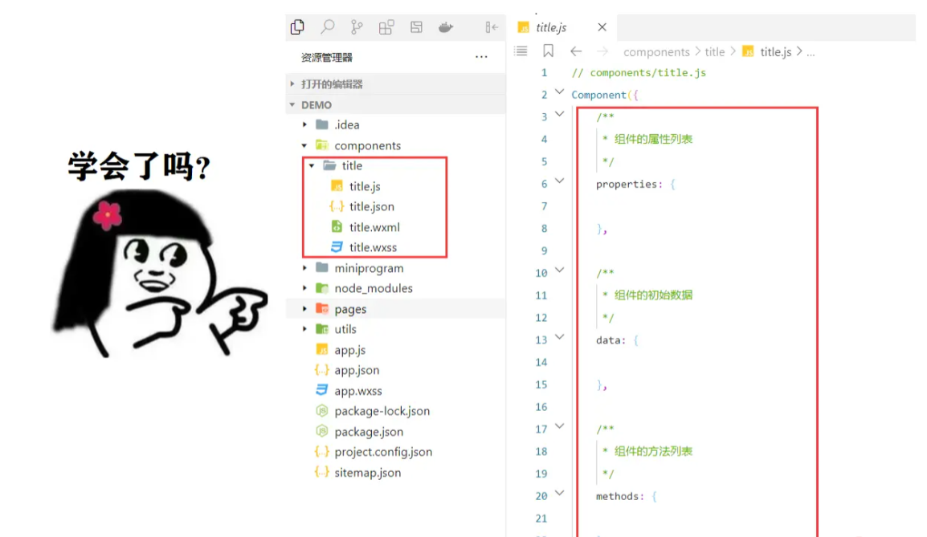Open title.wxml in the file tree
Image resolution: width=927 pixels, height=537 pixels.
coord(374,227)
